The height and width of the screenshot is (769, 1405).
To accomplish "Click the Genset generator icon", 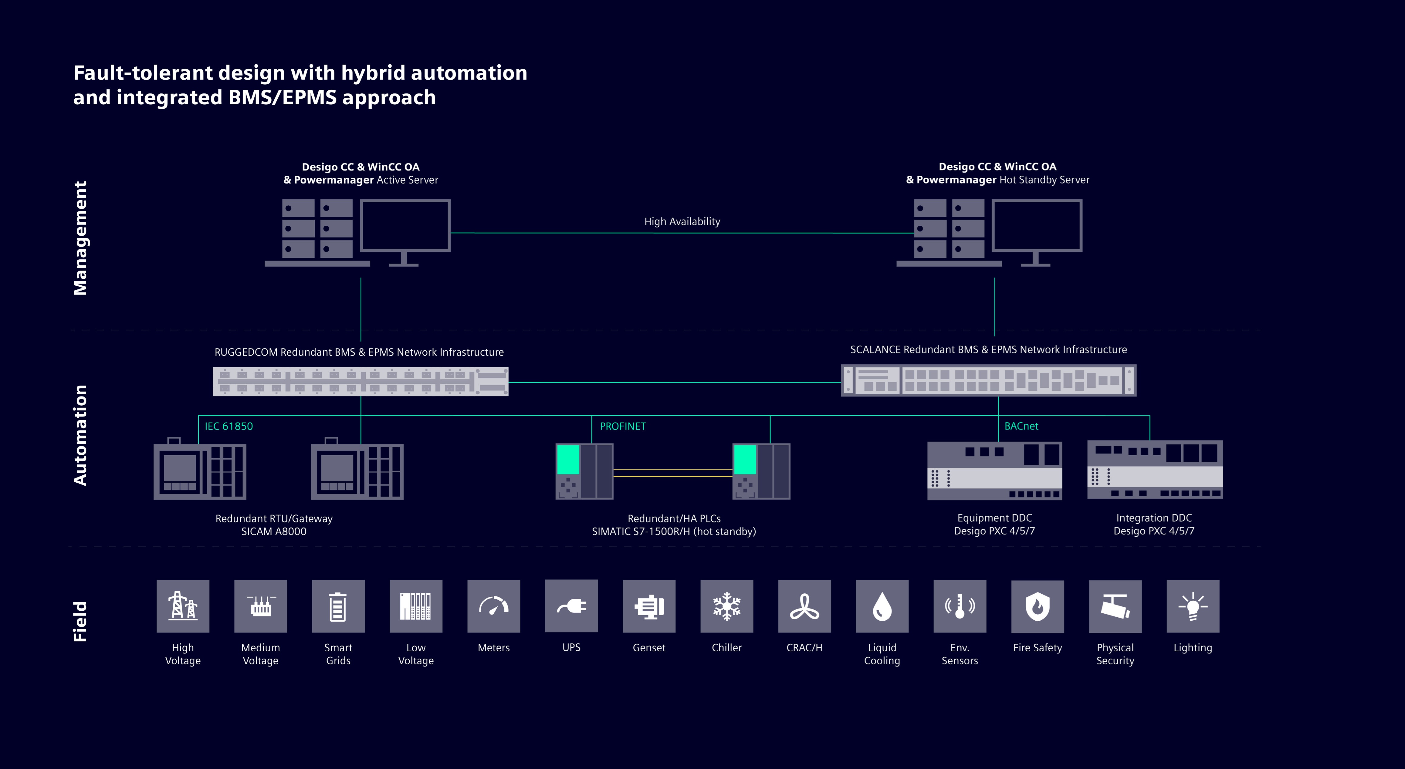I will pos(649,606).
